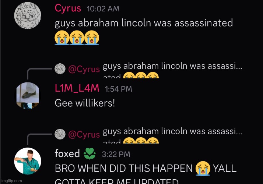Screen dimensions: 263x184
Task: Click the Cyrus username in pink
Action: pos(68,8)
